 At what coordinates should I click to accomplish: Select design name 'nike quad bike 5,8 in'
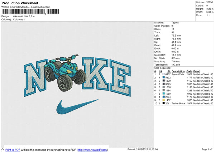(x=24, y=16)
